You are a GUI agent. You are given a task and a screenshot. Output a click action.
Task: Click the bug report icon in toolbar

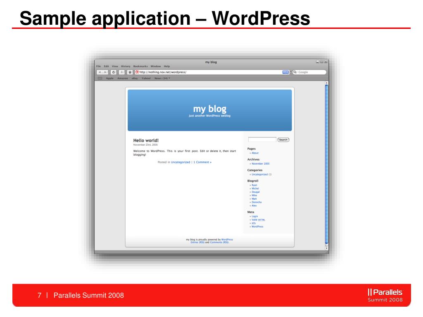click(130, 72)
